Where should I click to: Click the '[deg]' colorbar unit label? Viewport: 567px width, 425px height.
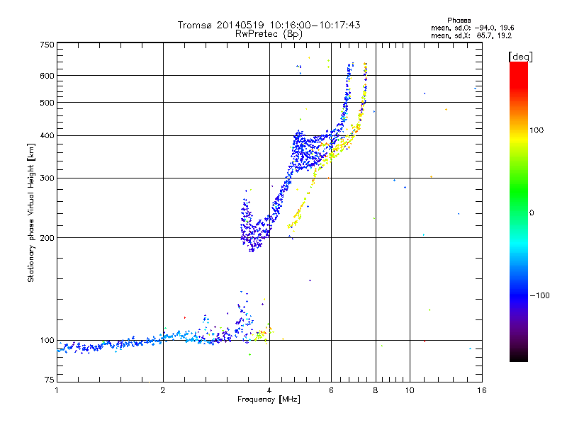pos(520,57)
